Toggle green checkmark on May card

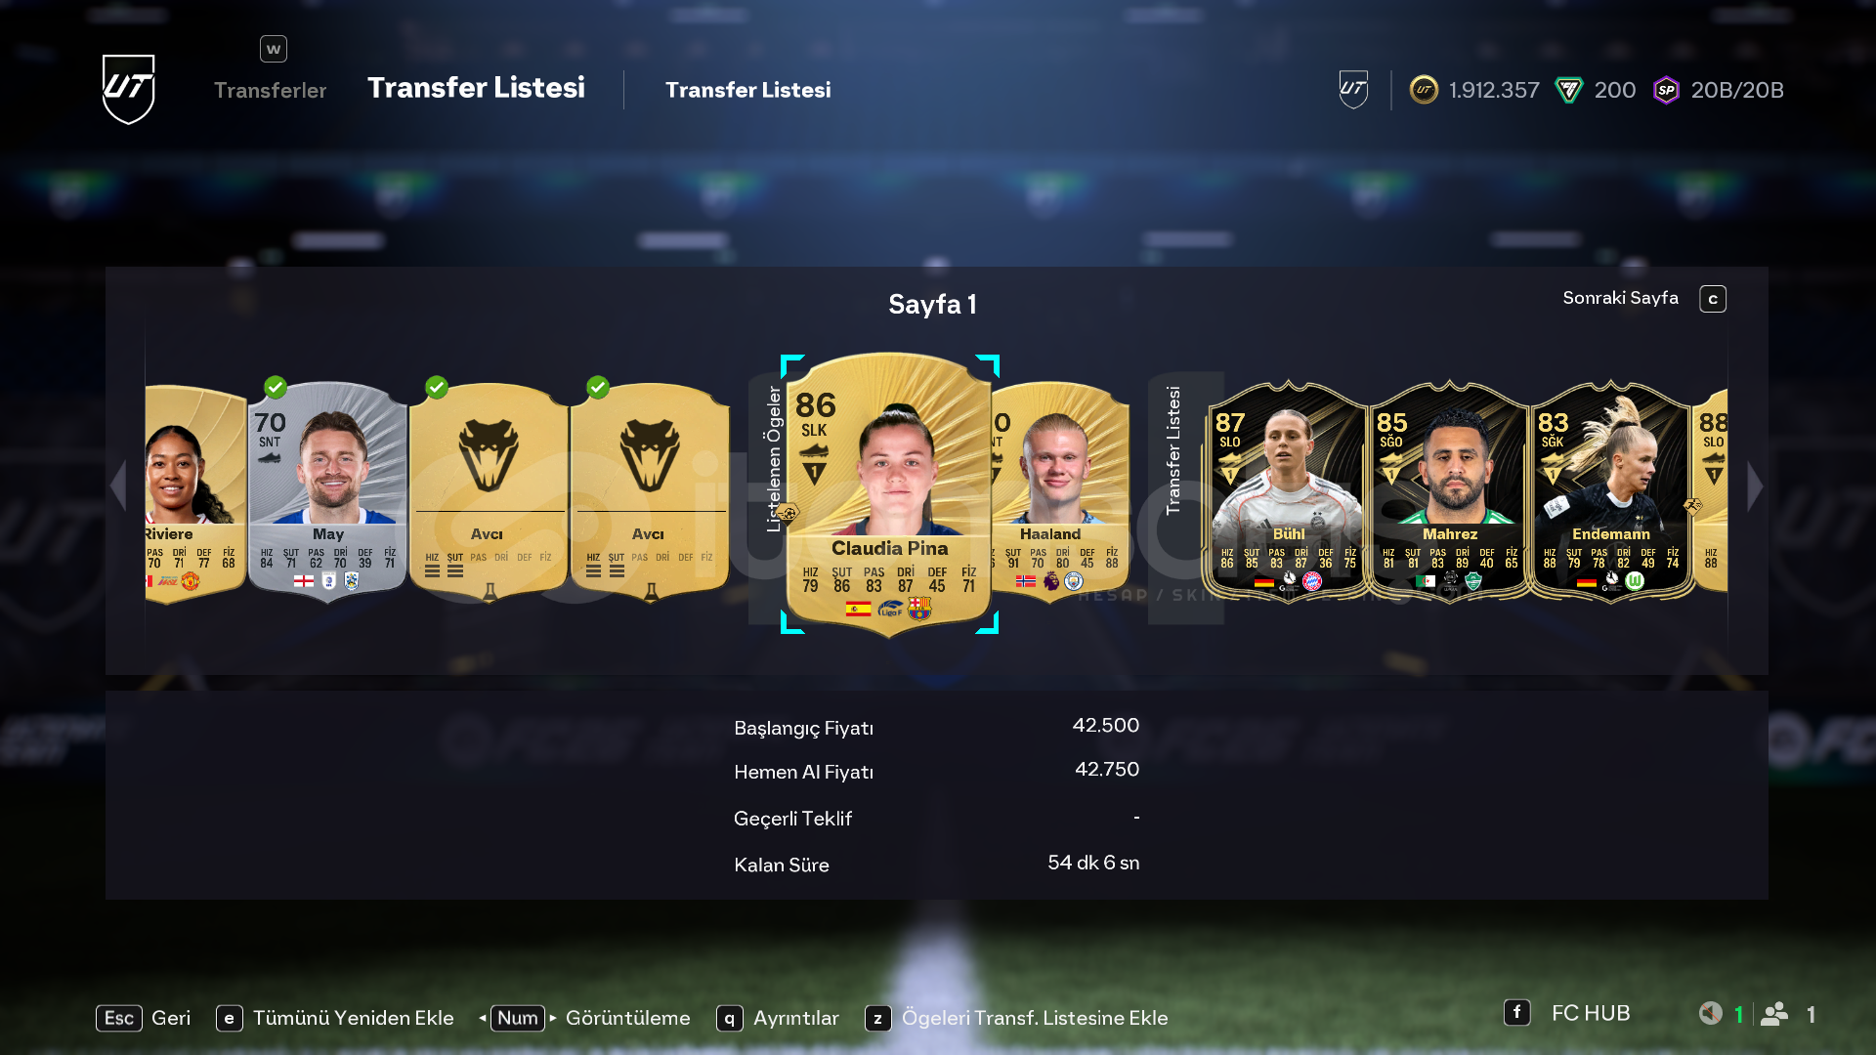276,388
